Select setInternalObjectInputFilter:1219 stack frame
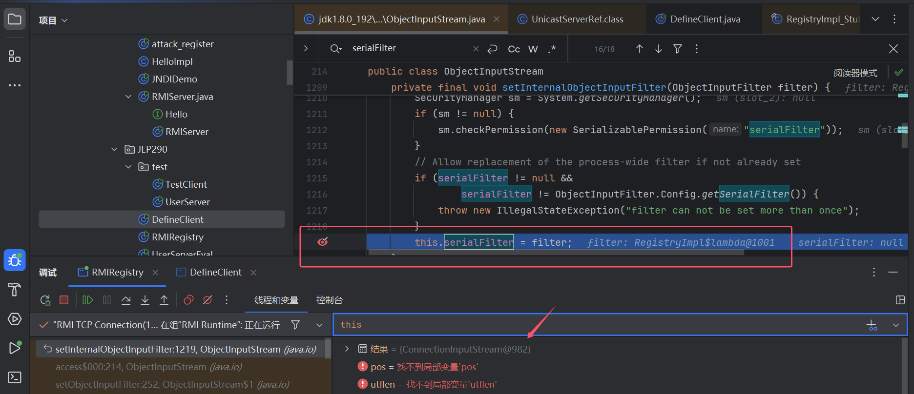This screenshot has width=914, height=394. coord(181,349)
